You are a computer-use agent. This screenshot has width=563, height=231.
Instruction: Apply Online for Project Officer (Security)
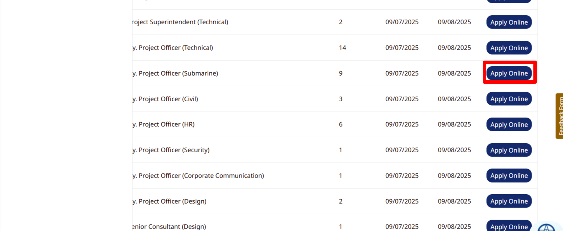509,150
